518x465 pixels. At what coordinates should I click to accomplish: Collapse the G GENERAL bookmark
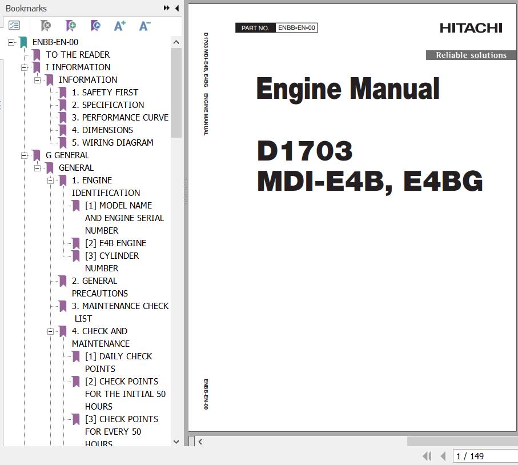[x=24, y=155]
